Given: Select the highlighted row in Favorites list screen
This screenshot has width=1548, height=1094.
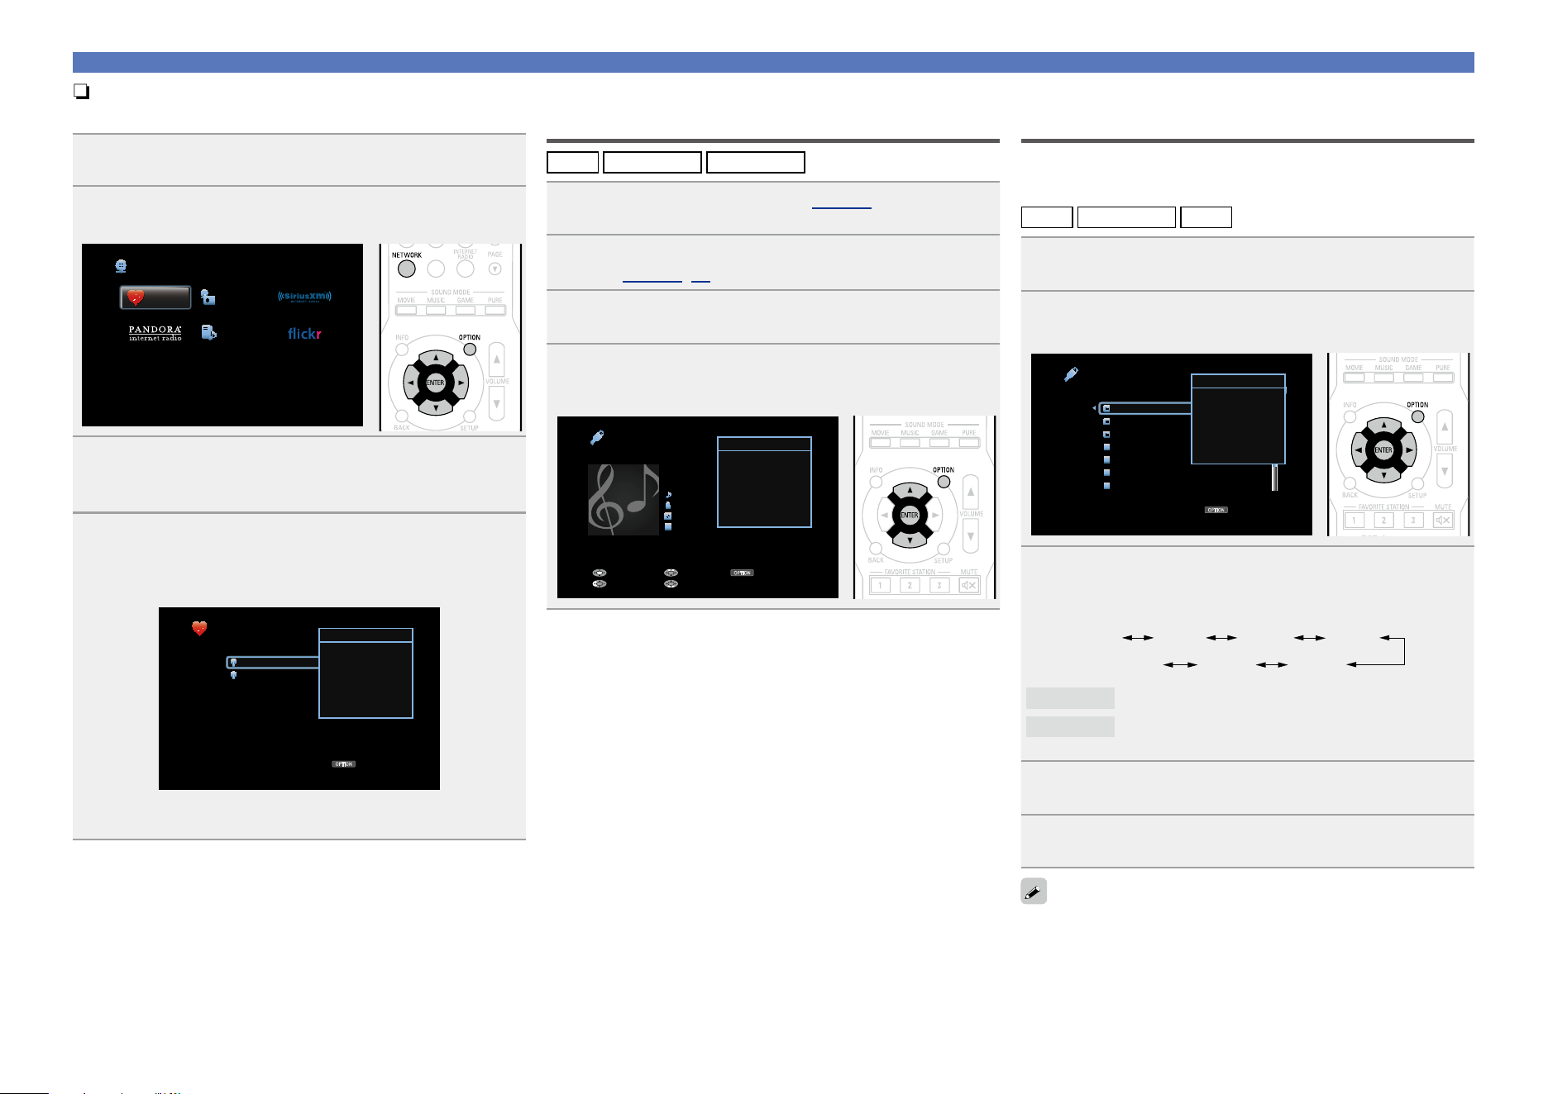Looking at the screenshot, I should pyautogui.click(x=273, y=663).
